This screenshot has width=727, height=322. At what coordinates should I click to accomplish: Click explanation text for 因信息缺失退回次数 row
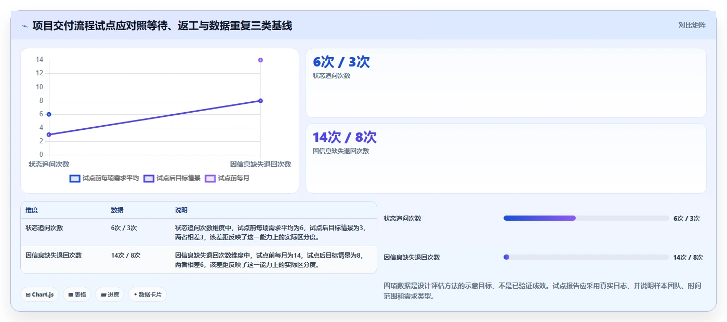click(269, 260)
